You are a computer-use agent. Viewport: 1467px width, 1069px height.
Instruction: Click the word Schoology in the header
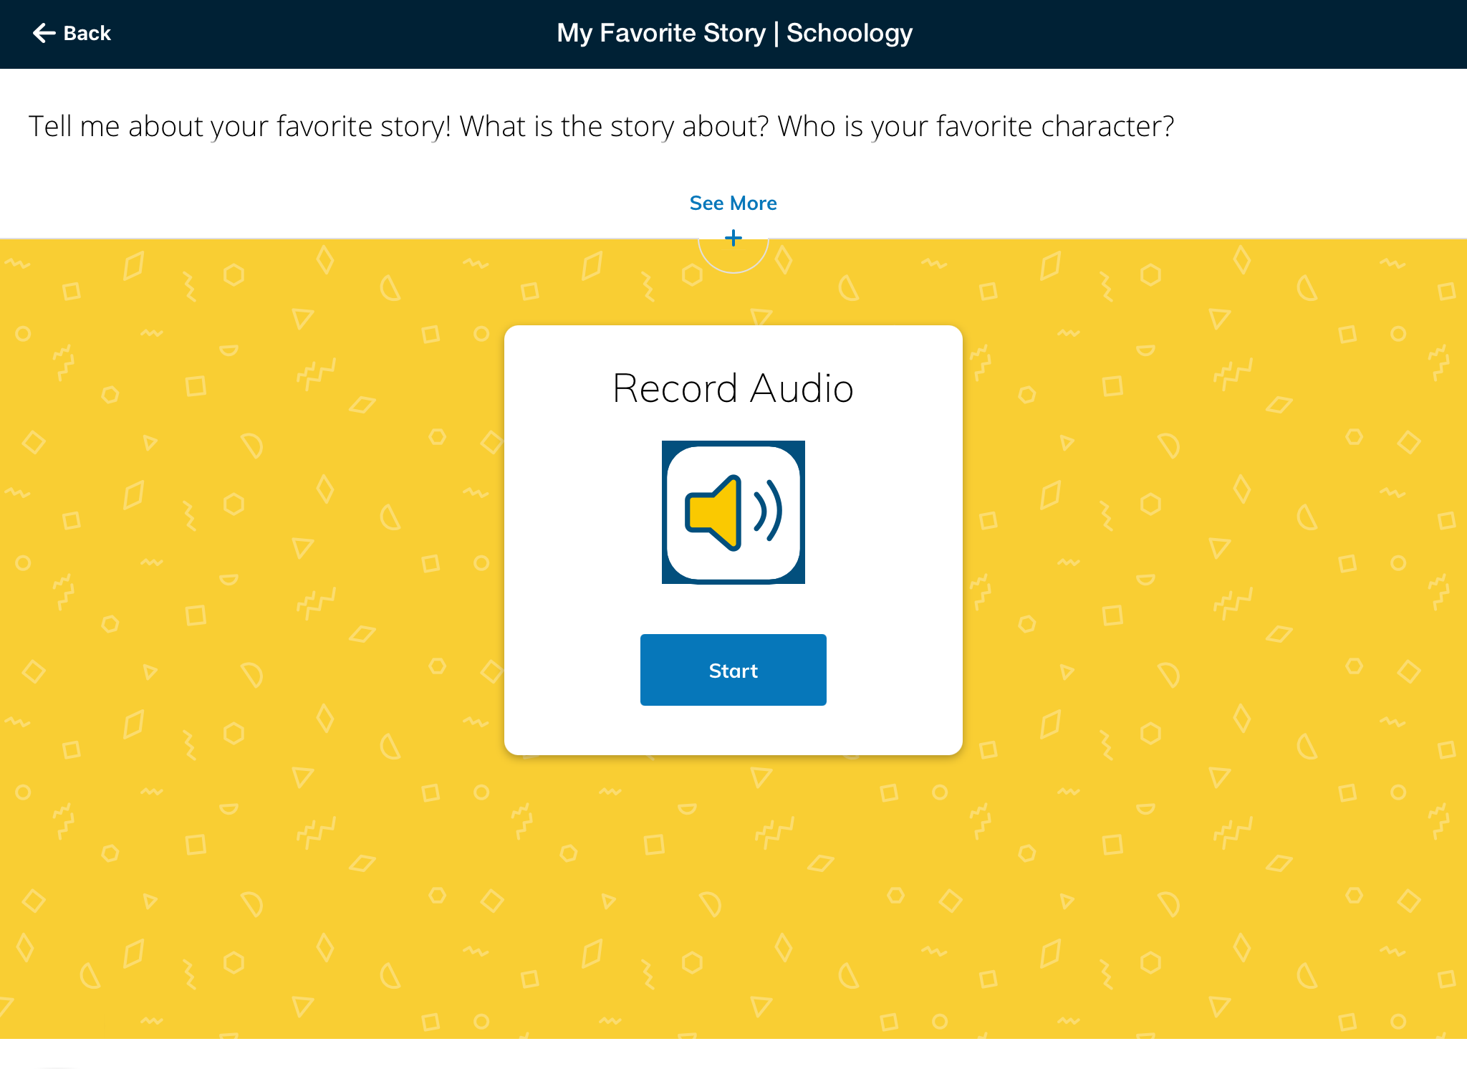850,33
